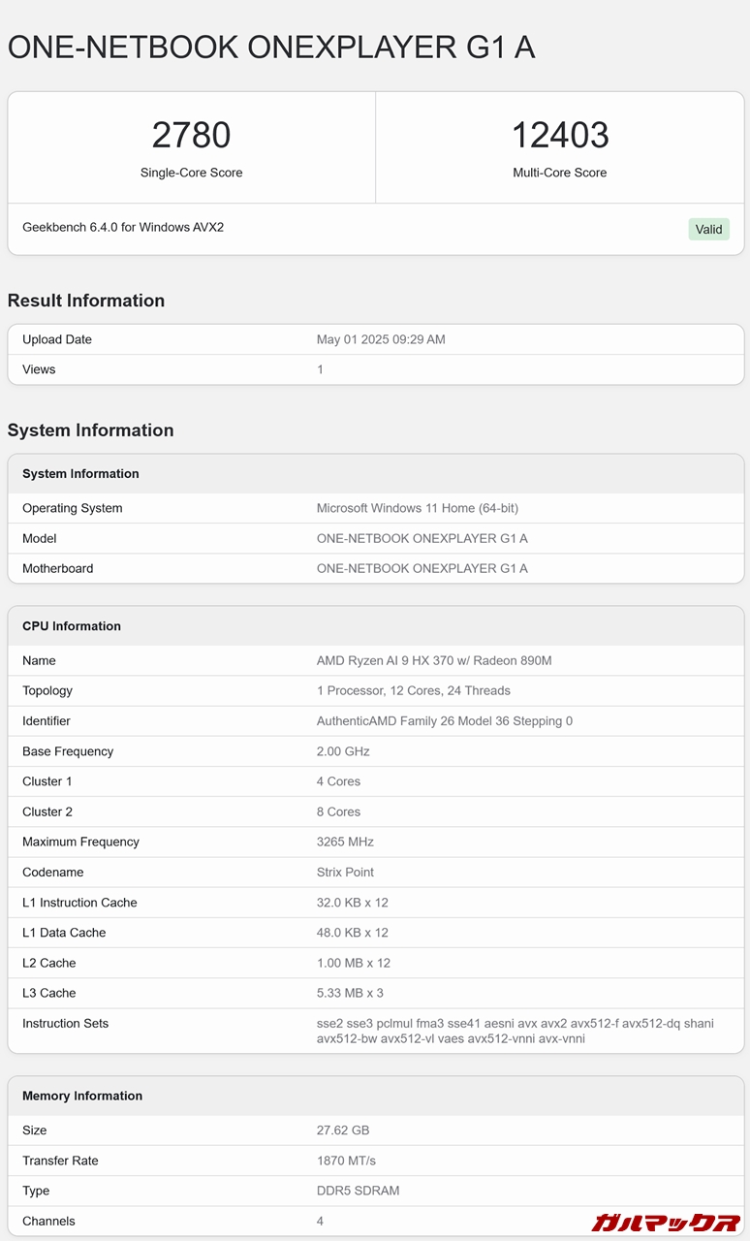The image size is (750, 1241).
Task: Click the Memory Information table header
Action: click(x=82, y=1096)
